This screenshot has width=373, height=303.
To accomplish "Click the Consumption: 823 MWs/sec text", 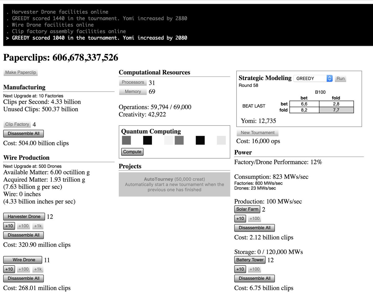I will [x=271, y=177].
